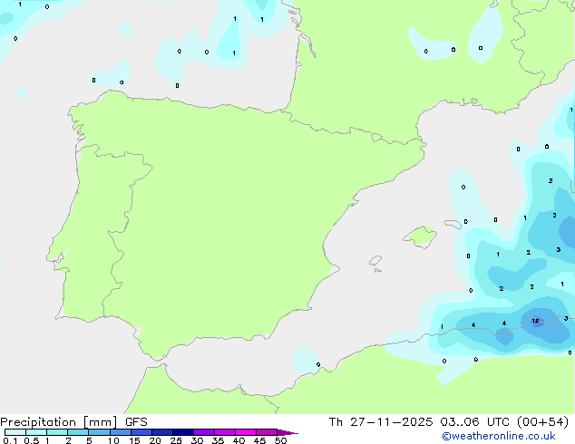Select the 35–40 mm violet legend box
The width and height of the screenshot is (575, 444).
(225, 432)
